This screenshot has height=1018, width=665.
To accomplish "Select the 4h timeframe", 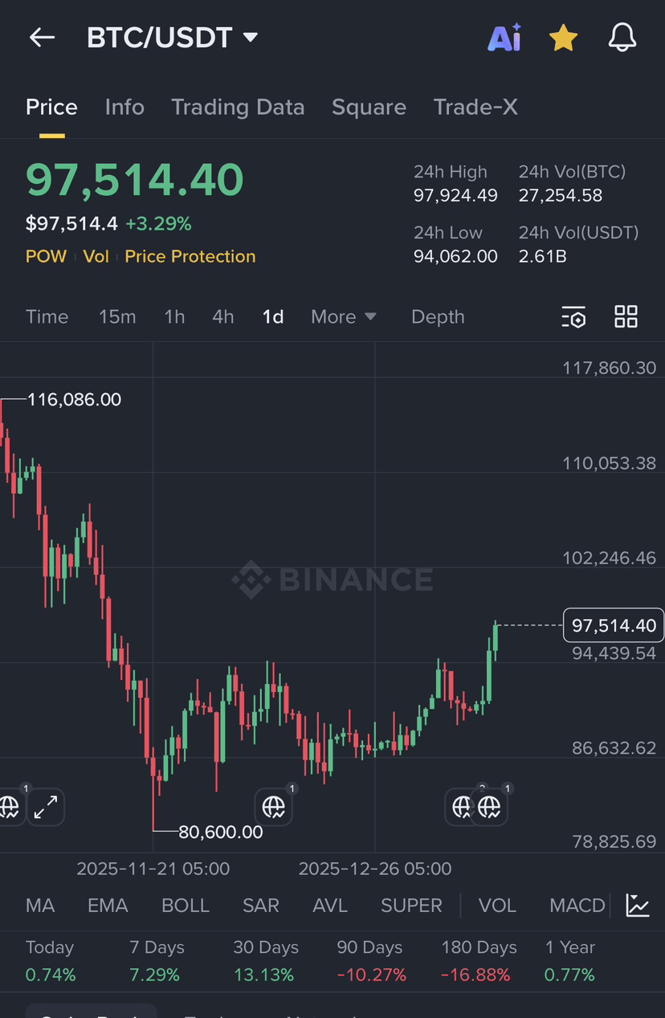I will coord(223,317).
